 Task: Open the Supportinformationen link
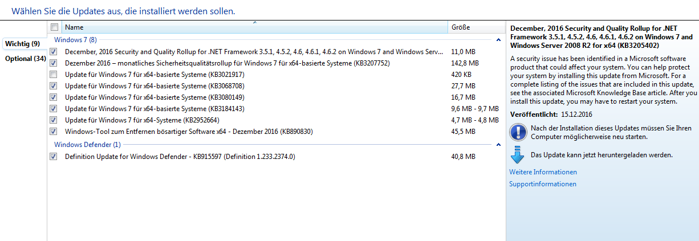click(x=542, y=184)
